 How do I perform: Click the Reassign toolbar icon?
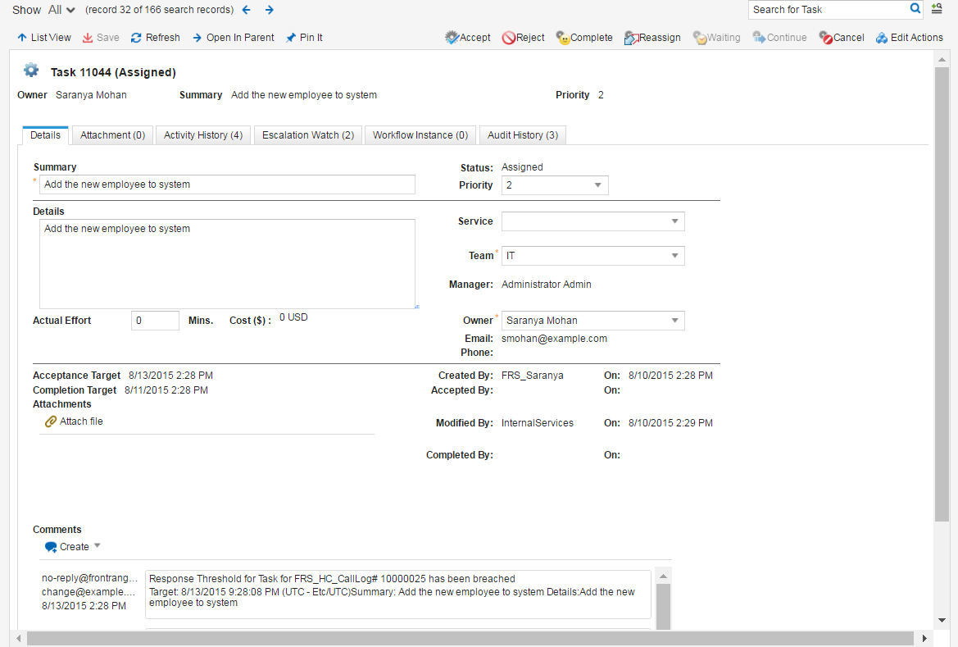631,38
